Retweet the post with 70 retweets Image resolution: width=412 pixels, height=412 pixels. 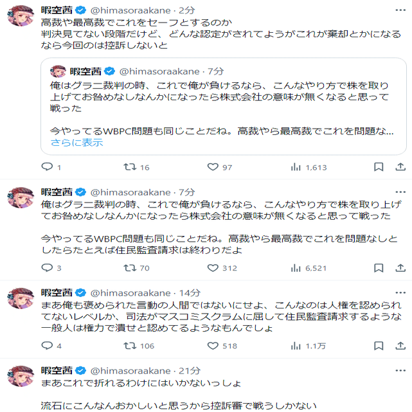[x=129, y=268]
